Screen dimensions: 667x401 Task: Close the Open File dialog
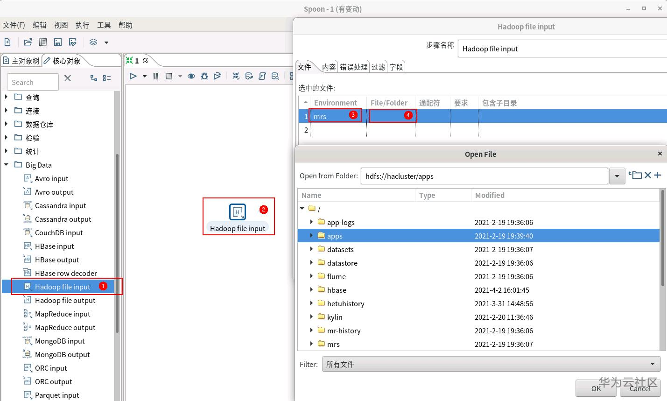pos(660,154)
